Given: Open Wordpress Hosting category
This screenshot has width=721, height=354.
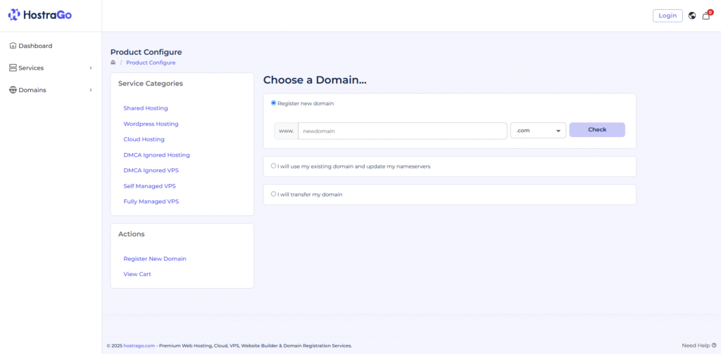Looking at the screenshot, I should pyautogui.click(x=151, y=124).
